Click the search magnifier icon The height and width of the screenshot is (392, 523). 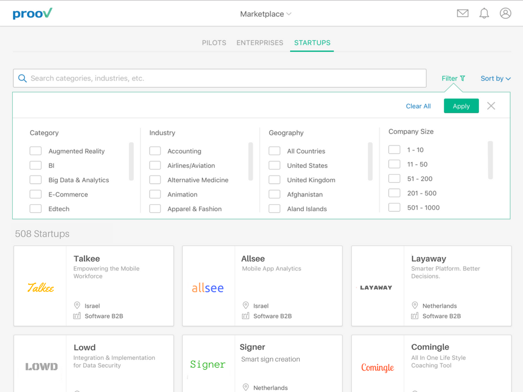point(22,78)
